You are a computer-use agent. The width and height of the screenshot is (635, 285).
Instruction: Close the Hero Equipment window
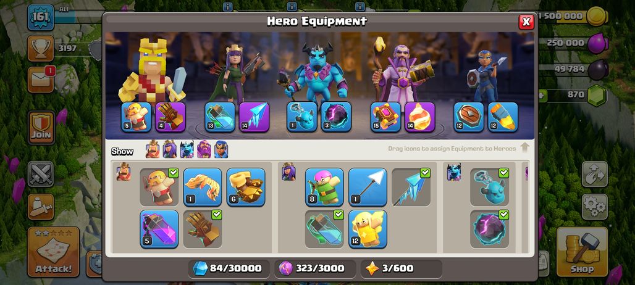(x=526, y=22)
